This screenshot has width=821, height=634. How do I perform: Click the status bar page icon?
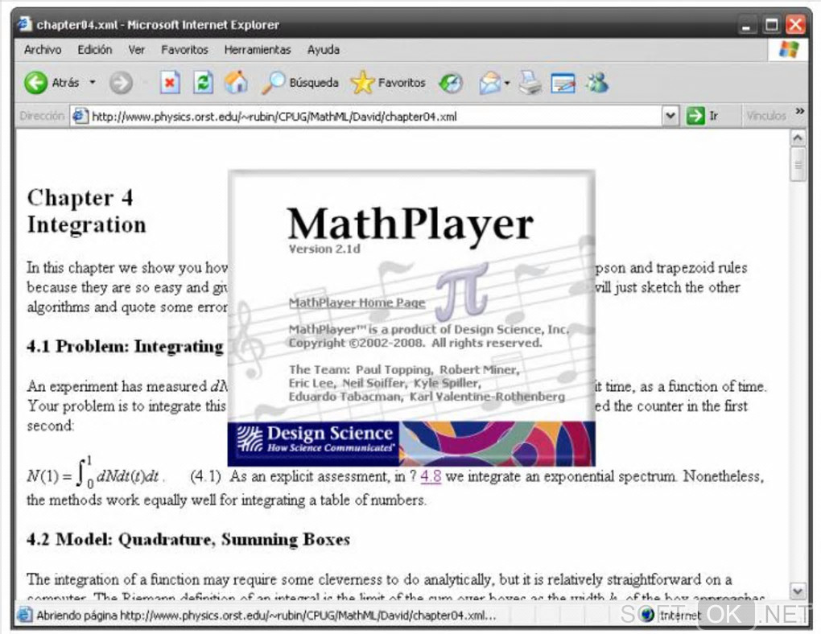(x=24, y=615)
